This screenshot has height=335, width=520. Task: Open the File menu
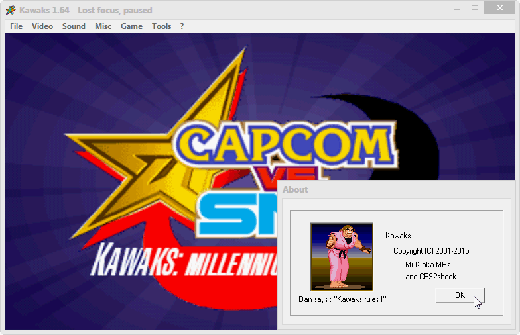coord(16,26)
